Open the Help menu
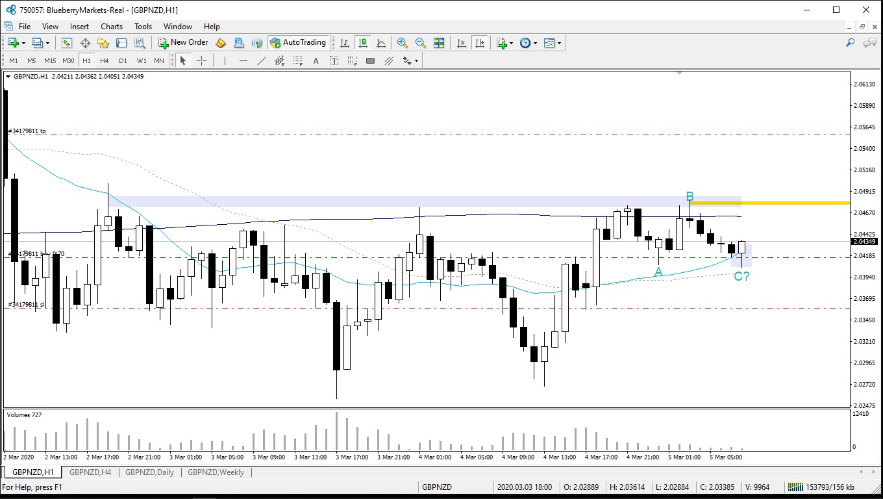The image size is (883, 499). point(212,27)
